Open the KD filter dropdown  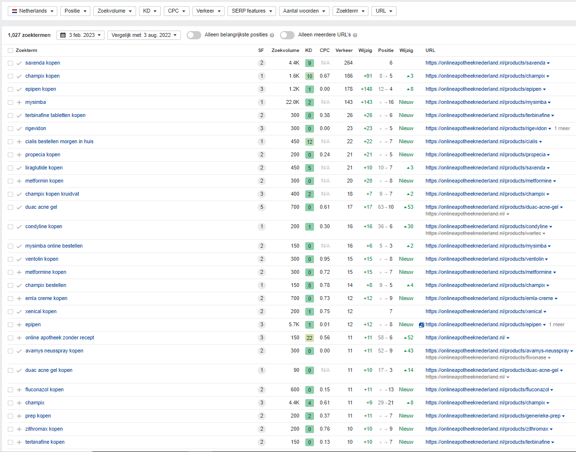[x=150, y=11]
